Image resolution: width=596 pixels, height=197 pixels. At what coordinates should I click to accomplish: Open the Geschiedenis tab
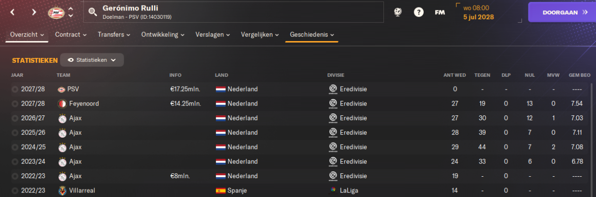[311, 35]
